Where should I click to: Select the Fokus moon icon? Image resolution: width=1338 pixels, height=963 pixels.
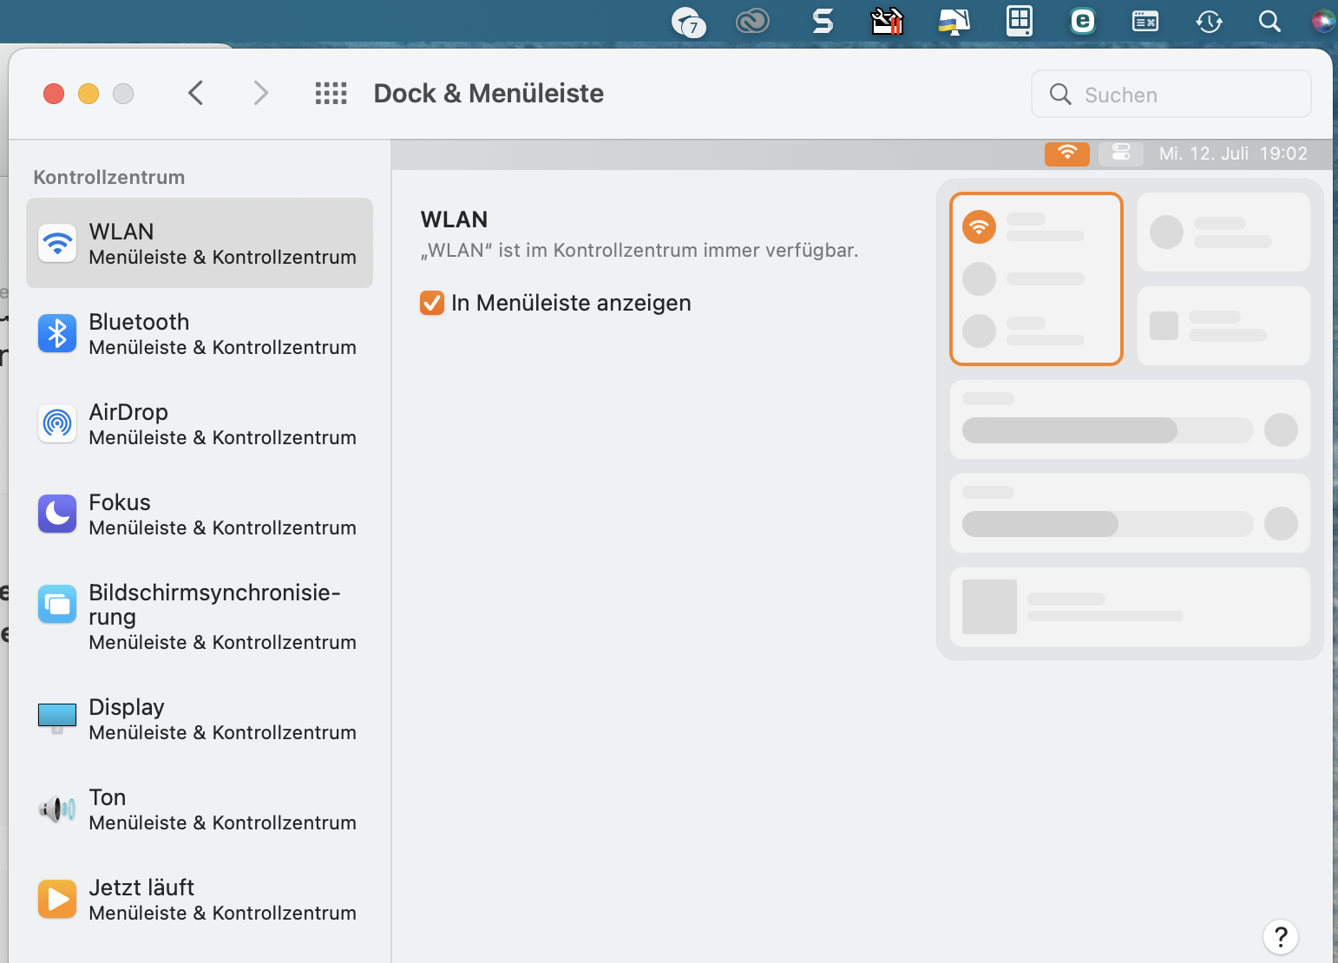(x=57, y=514)
